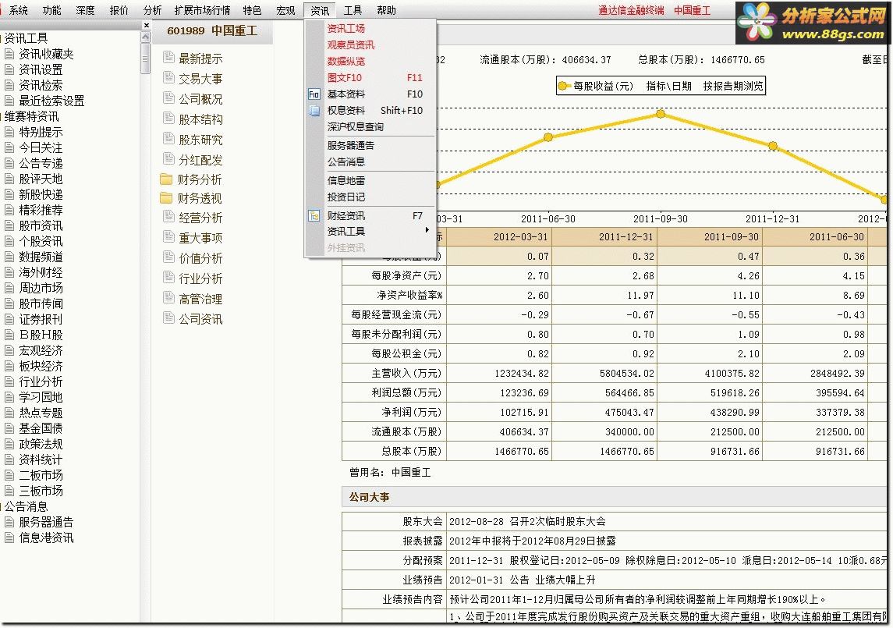Click the chart data point at 2011-09-30
The width and height of the screenshot is (893, 628).
(660, 114)
